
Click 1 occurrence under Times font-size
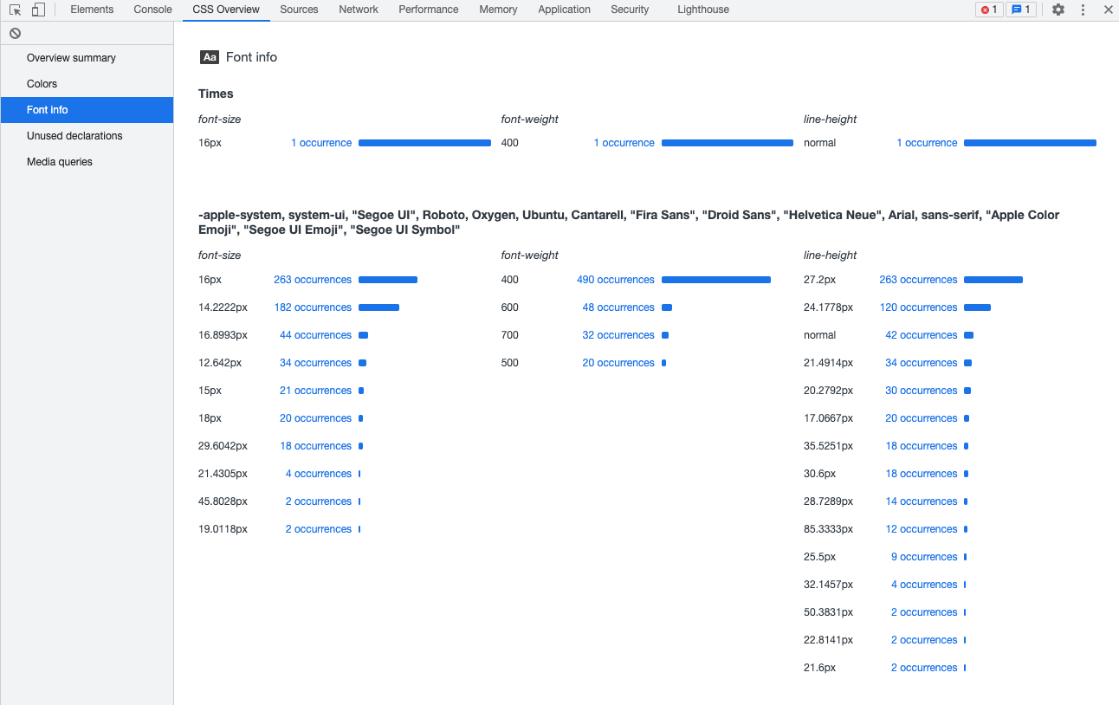[x=320, y=142]
